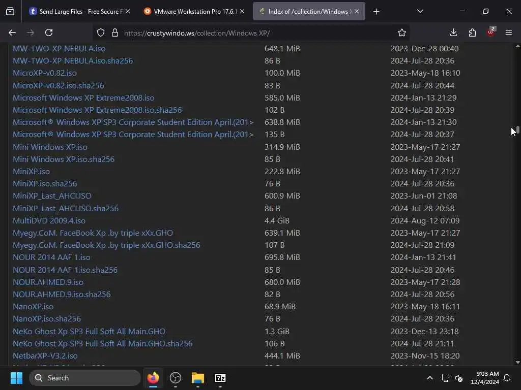Open a new browser tab

coord(376,12)
